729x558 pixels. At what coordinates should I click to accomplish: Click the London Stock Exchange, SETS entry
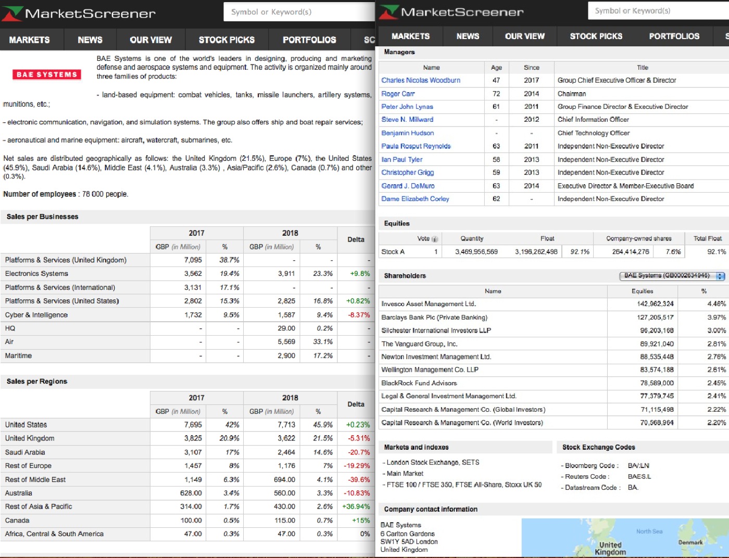[x=433, y=462]
